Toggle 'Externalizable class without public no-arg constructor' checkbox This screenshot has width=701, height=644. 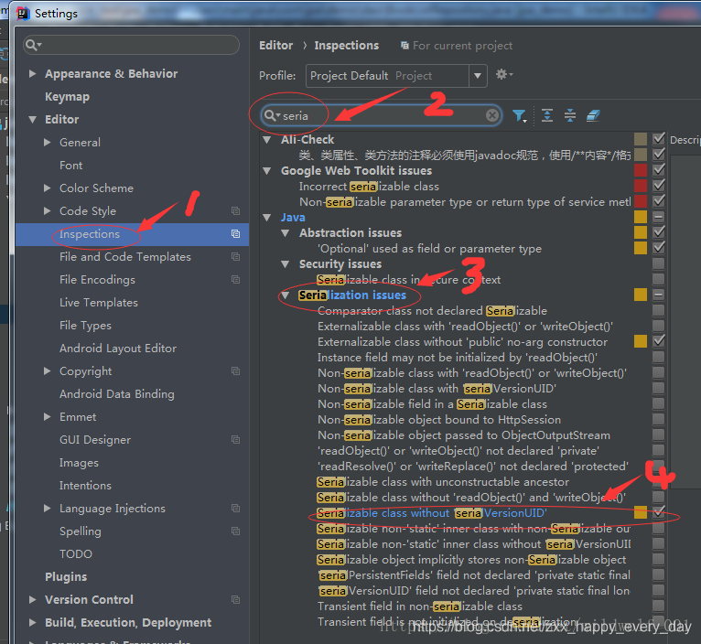pos(659,341)
